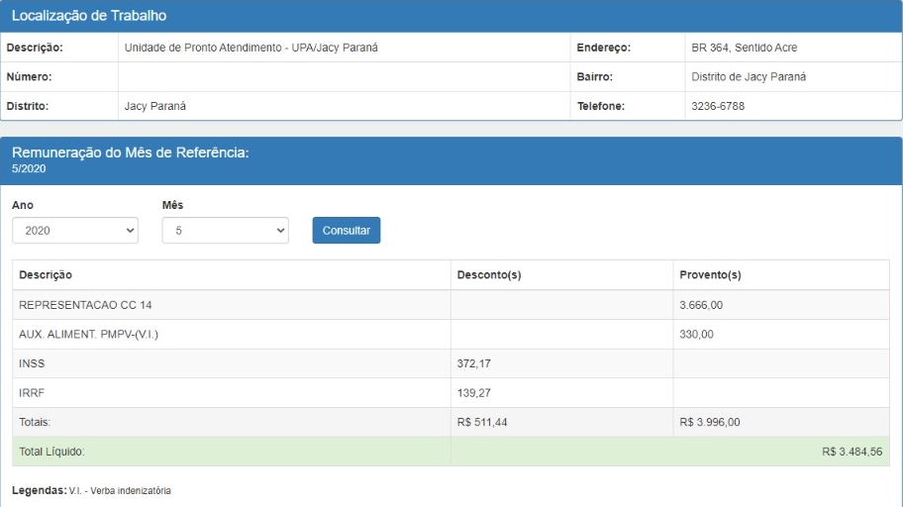Click the INSS discount value 372,17
This screenshot has width=903, height=507.
click(474, 363)
